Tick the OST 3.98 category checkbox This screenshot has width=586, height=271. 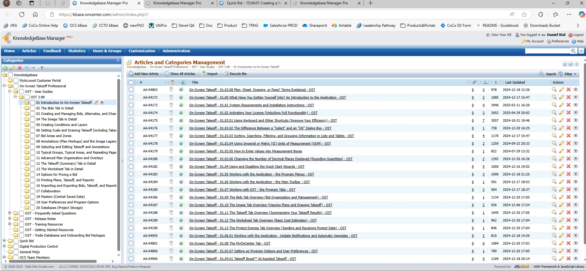click(27, 97)
